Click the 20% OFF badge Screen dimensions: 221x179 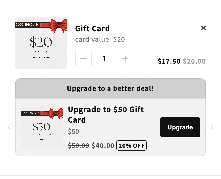[132, 145]
